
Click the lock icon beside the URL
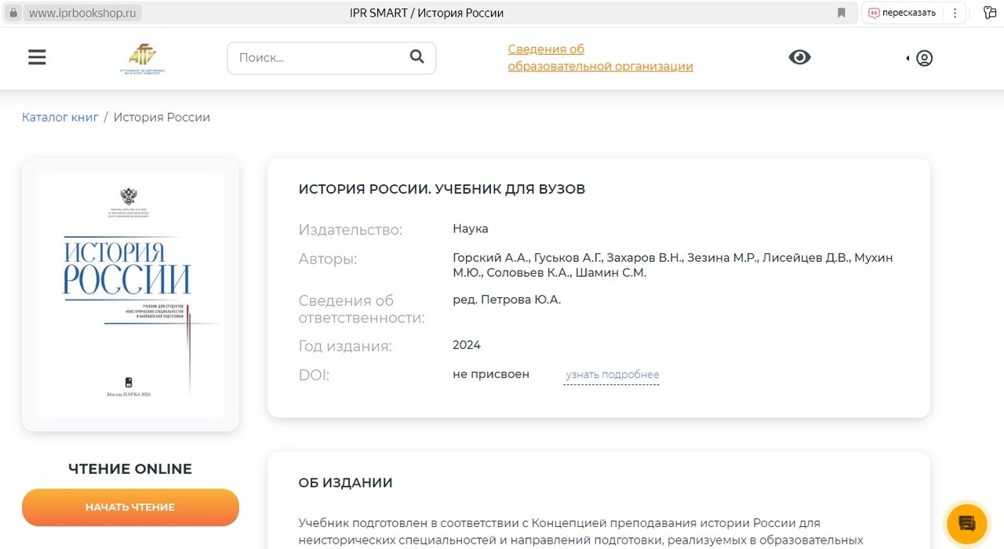click(13, 13)
